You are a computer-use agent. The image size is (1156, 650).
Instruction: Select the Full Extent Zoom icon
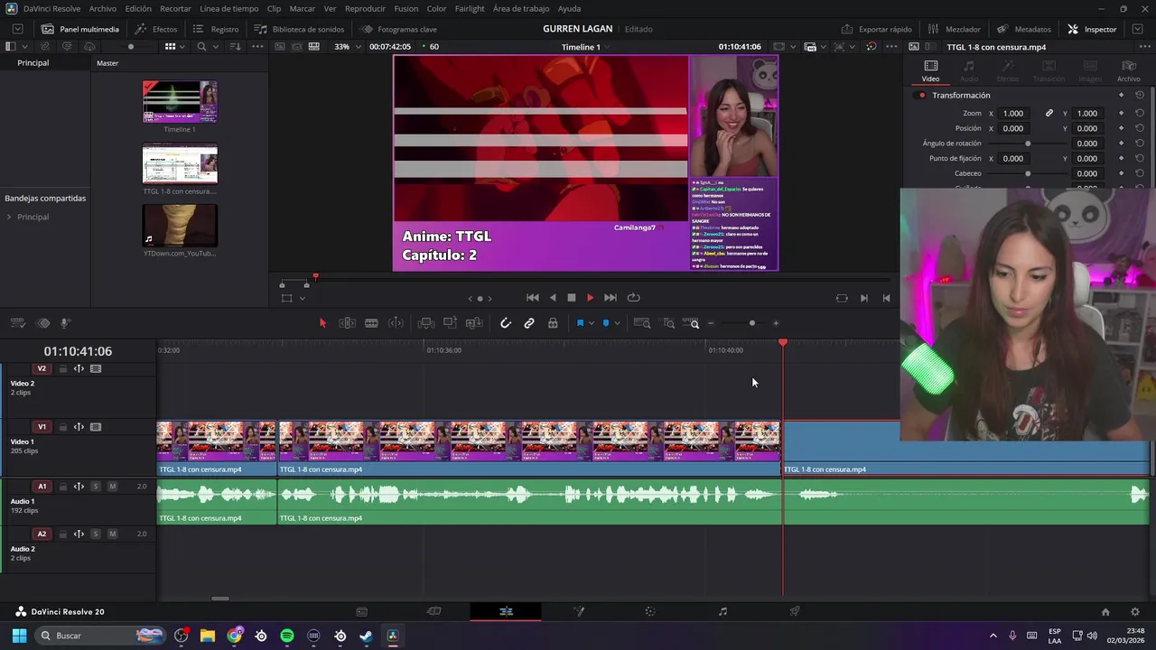click(642, 323)
